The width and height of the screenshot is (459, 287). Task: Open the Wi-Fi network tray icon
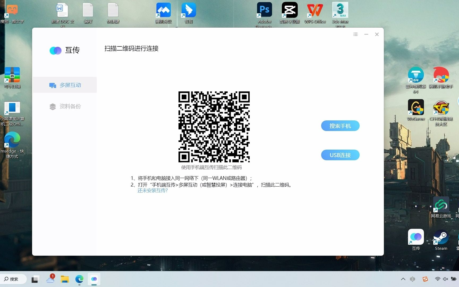click(x=437, y=279)
